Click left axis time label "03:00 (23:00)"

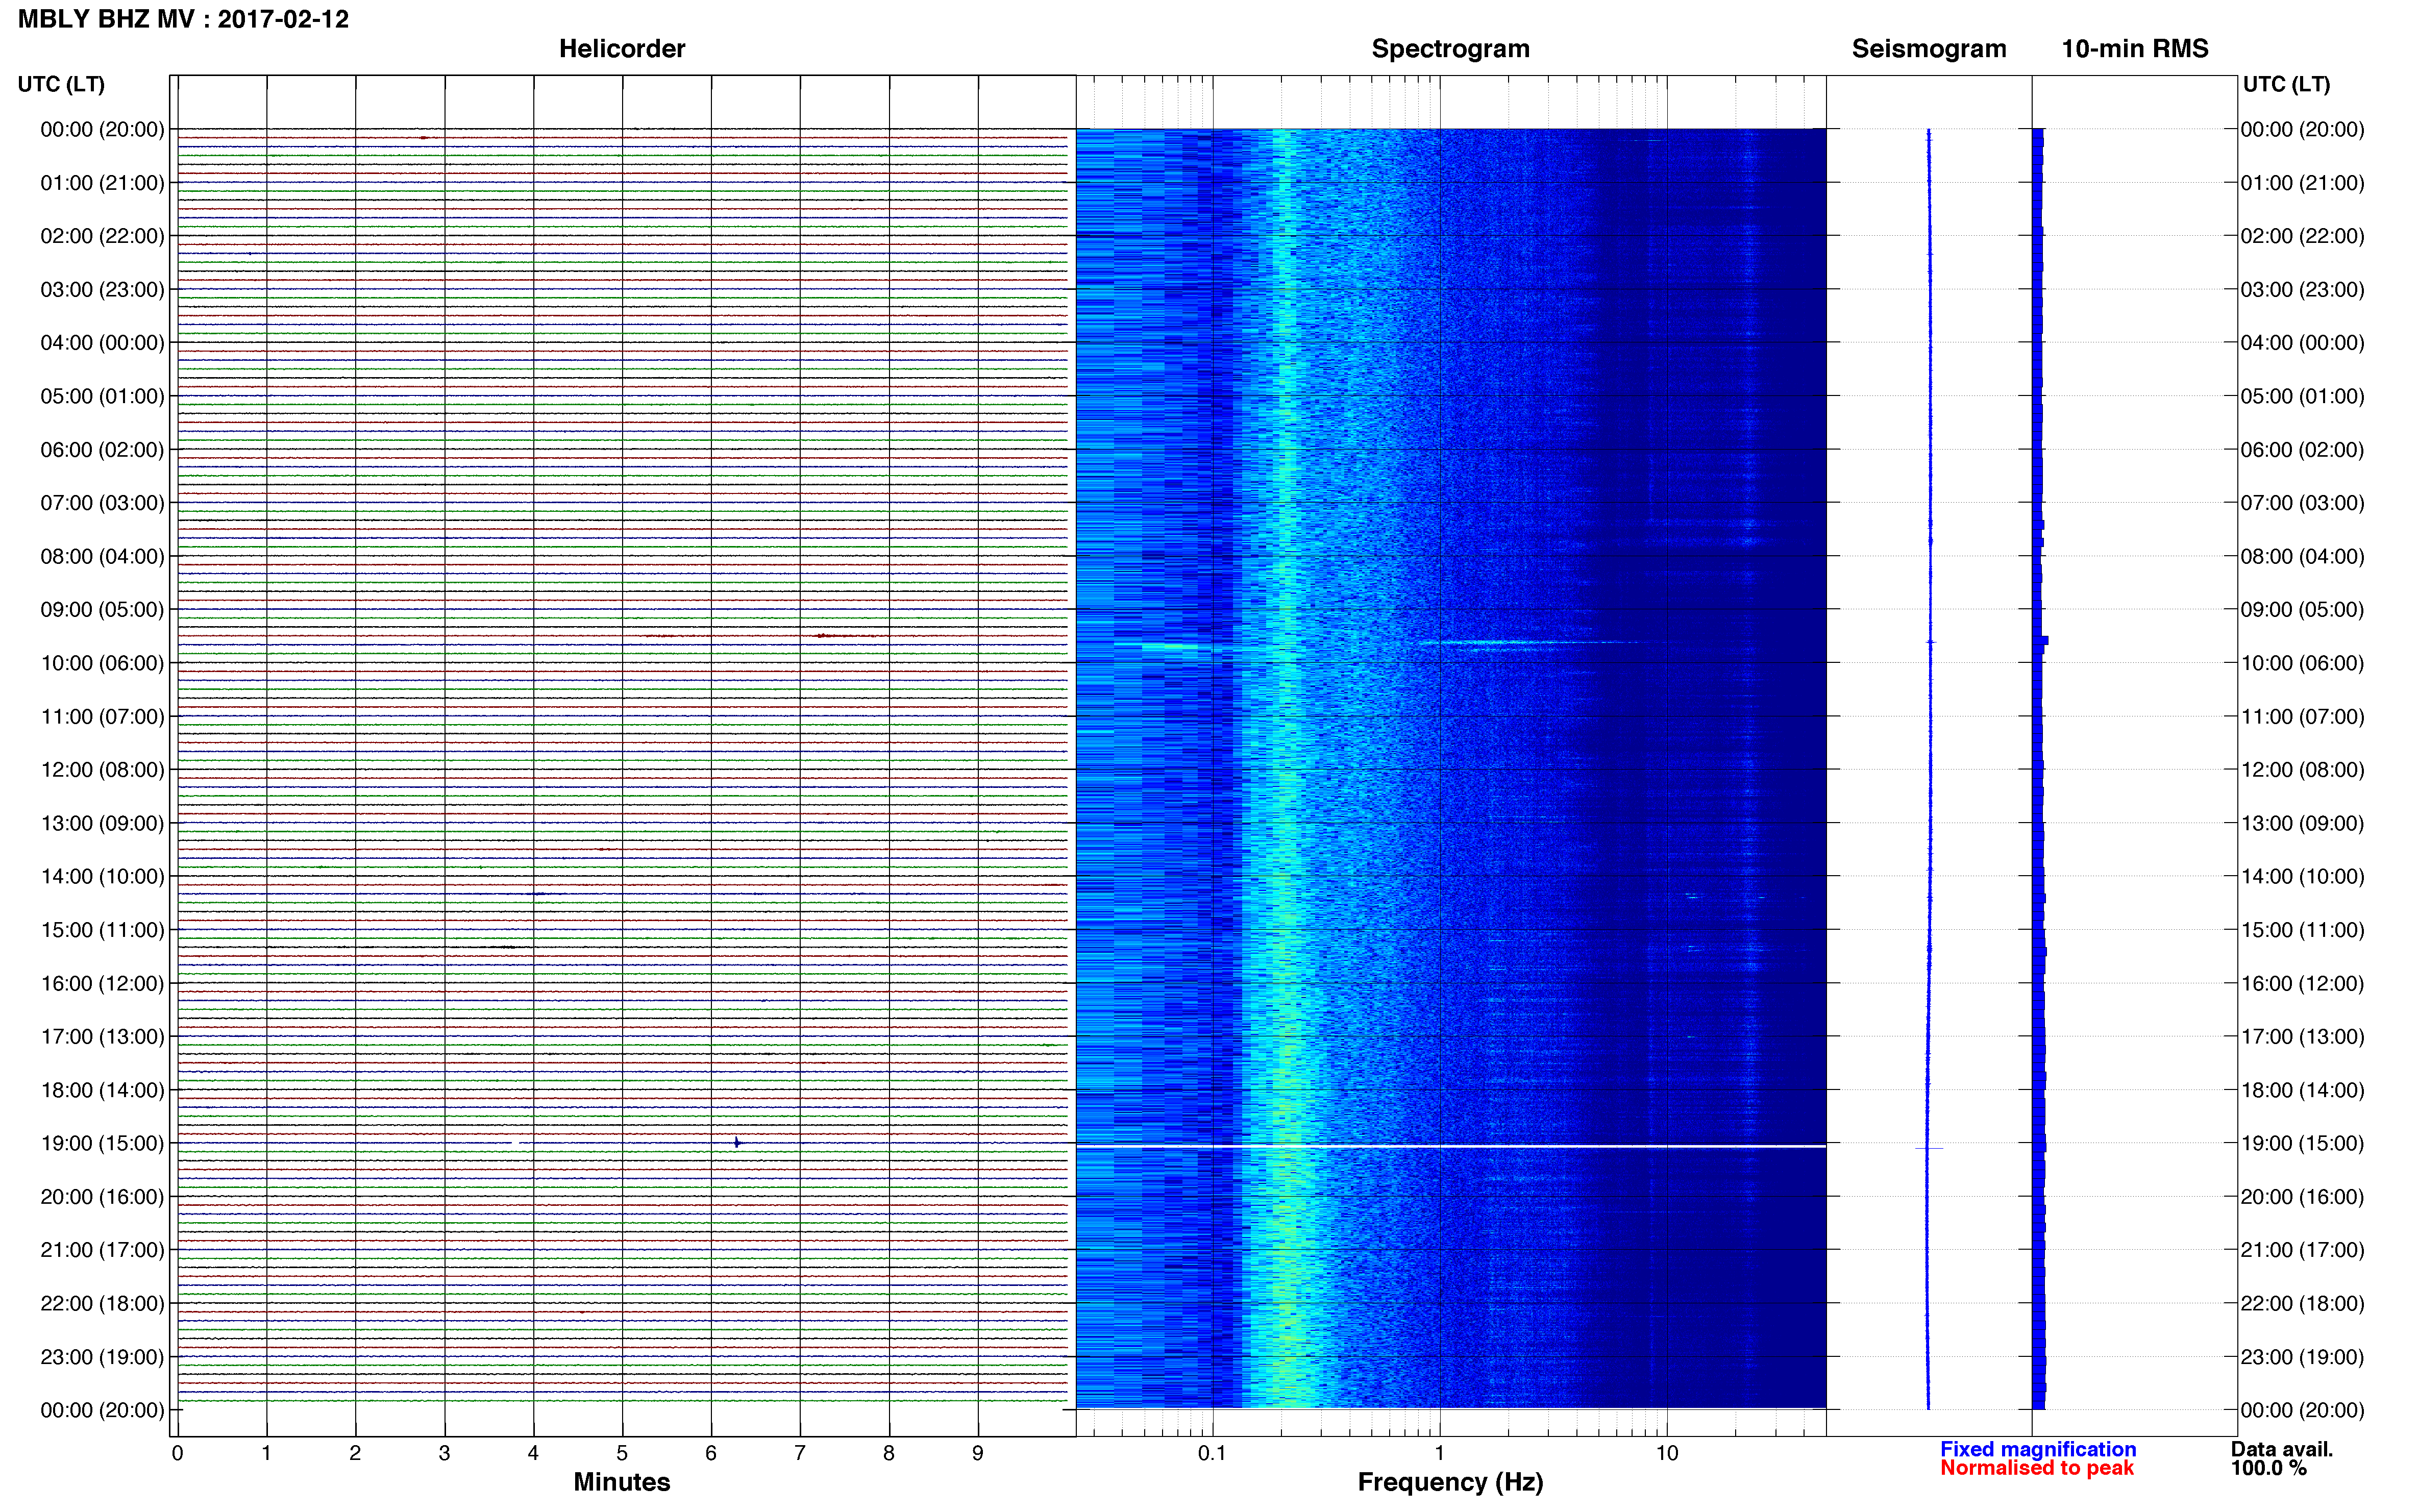coord(102,290)
